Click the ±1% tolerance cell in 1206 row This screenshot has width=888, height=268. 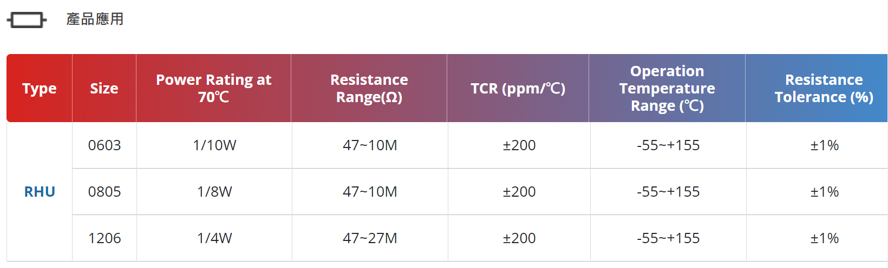(x=824, y=238)
